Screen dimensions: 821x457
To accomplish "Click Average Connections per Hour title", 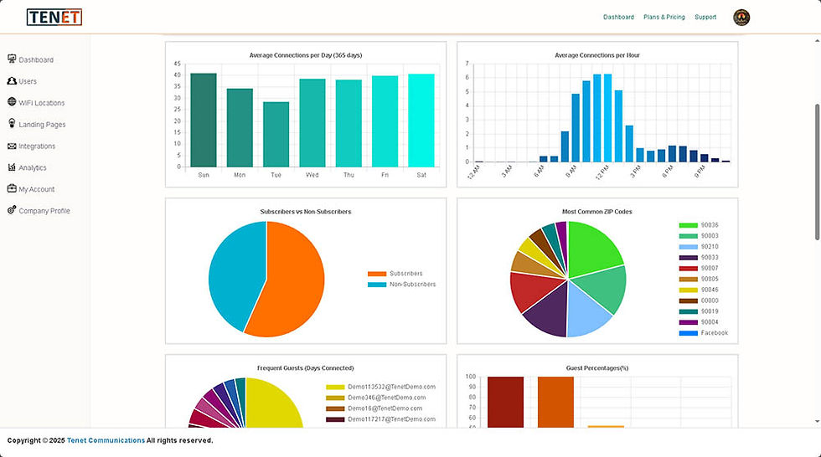I will 597,55.
